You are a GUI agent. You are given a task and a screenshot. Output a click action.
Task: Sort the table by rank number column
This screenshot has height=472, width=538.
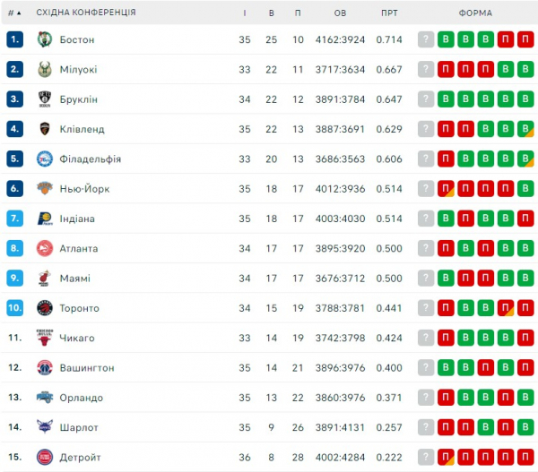pyautogui.click(x=13, y=13)
